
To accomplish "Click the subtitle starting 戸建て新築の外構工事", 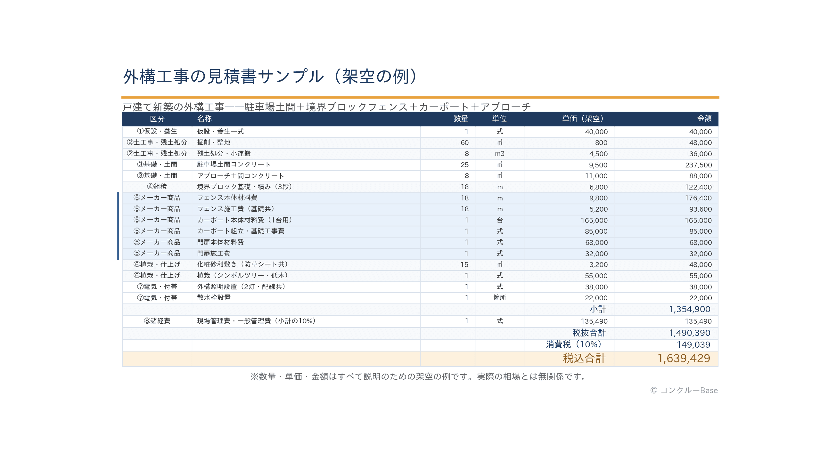I will tap(327, 107).
